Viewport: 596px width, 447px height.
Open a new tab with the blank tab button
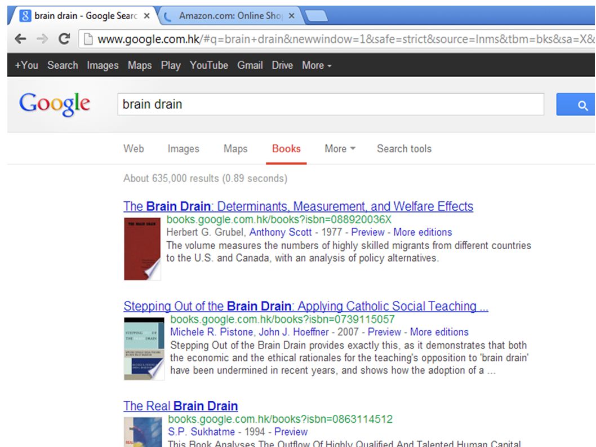click(316, 16)
